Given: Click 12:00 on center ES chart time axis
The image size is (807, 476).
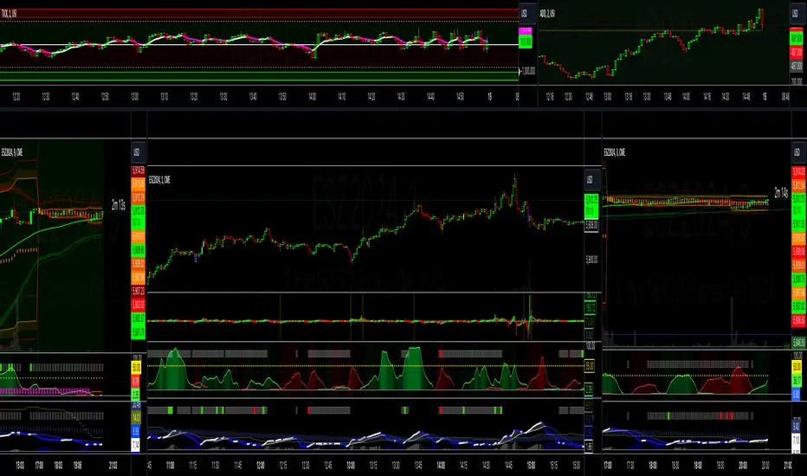Looking at the screenshot, I should (261, 465).
